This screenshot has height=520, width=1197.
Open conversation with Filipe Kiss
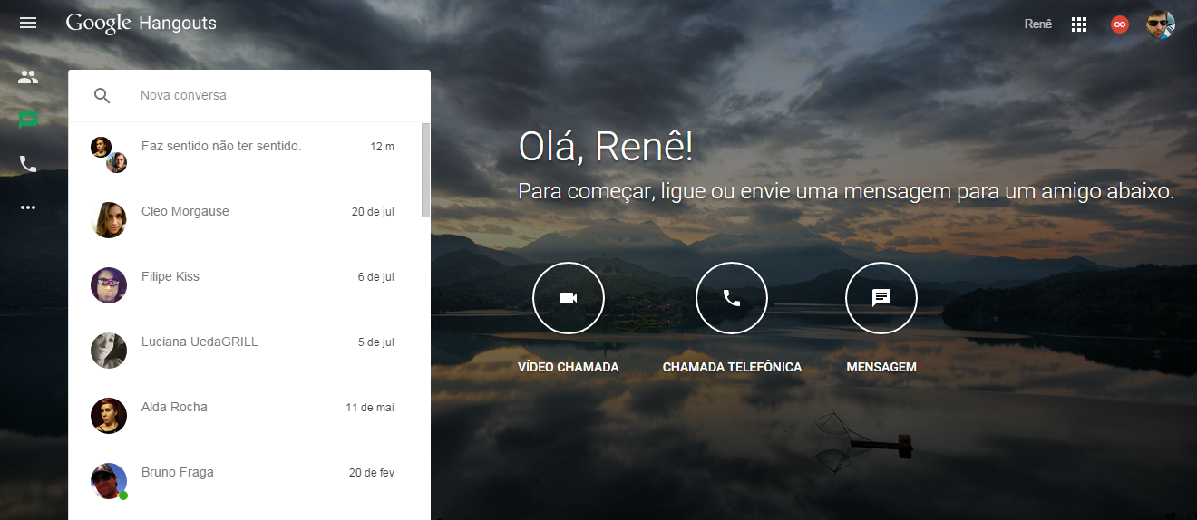tap(245, 284)
